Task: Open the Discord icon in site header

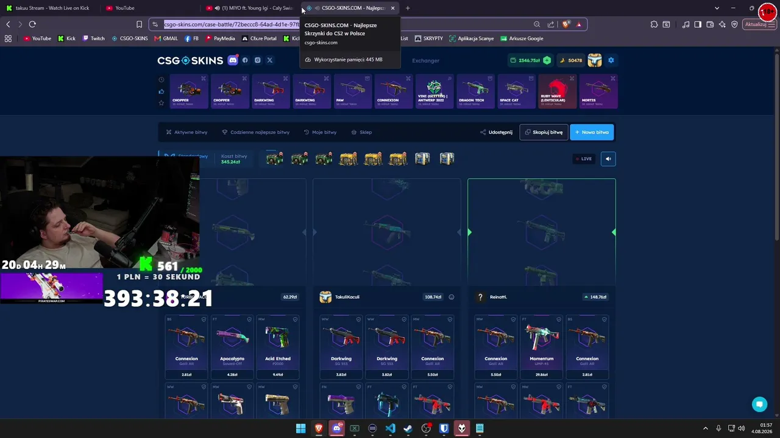Action: click(x=233, y=60)
